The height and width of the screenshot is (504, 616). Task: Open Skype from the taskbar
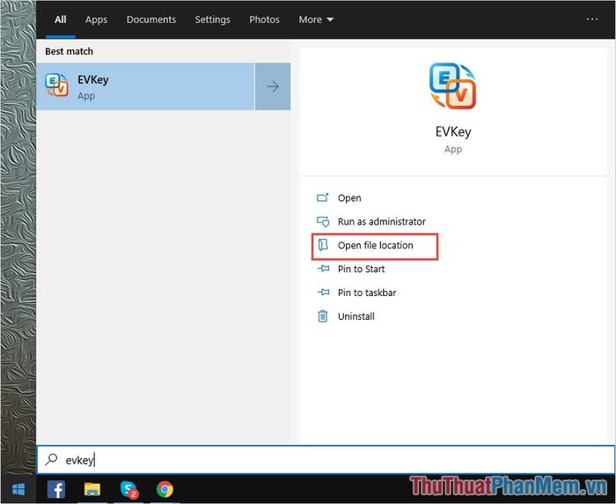[x=128, y=489]
